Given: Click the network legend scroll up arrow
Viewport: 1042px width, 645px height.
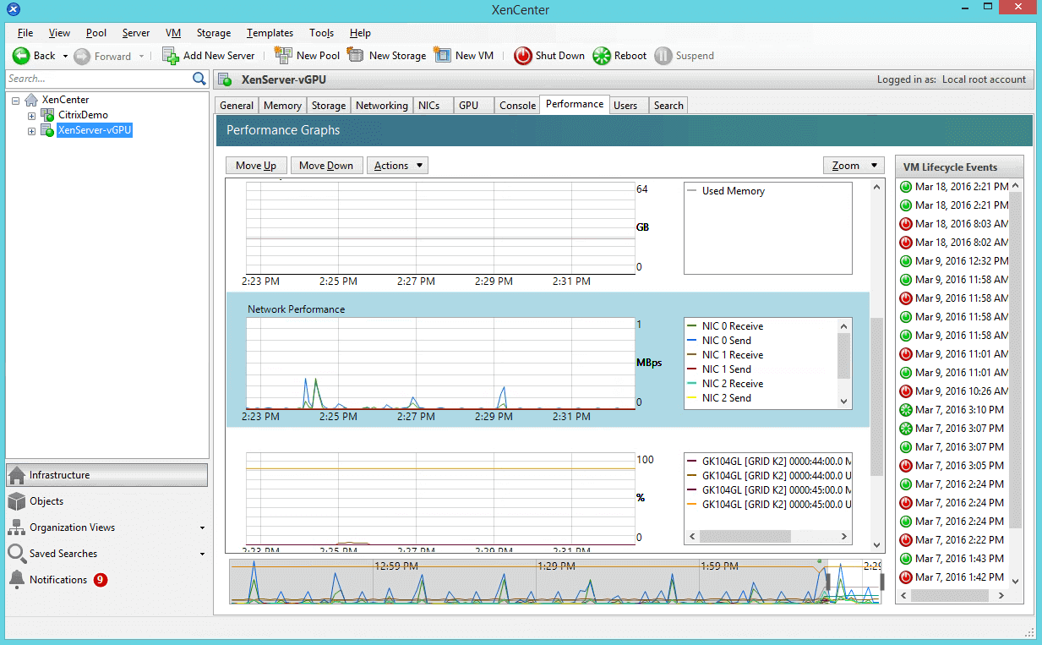Looking at the screenshot, I should pyautogui.click(x=843, y=325).
